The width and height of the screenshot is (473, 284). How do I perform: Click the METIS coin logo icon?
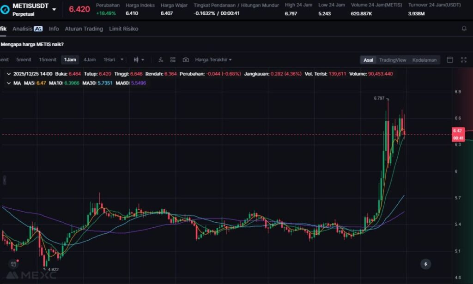coord(6,9)
